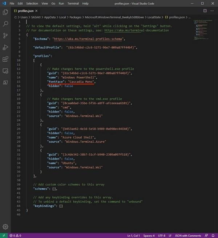The height and width of the screenshot is (238, 218).
Task: Open the File menu
Action: [x=12, y=4]
